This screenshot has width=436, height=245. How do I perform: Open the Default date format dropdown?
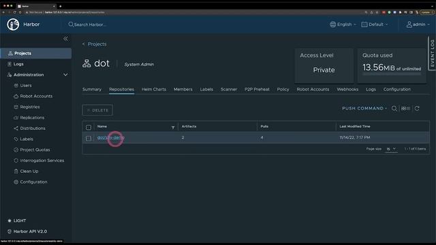(374, 24)
